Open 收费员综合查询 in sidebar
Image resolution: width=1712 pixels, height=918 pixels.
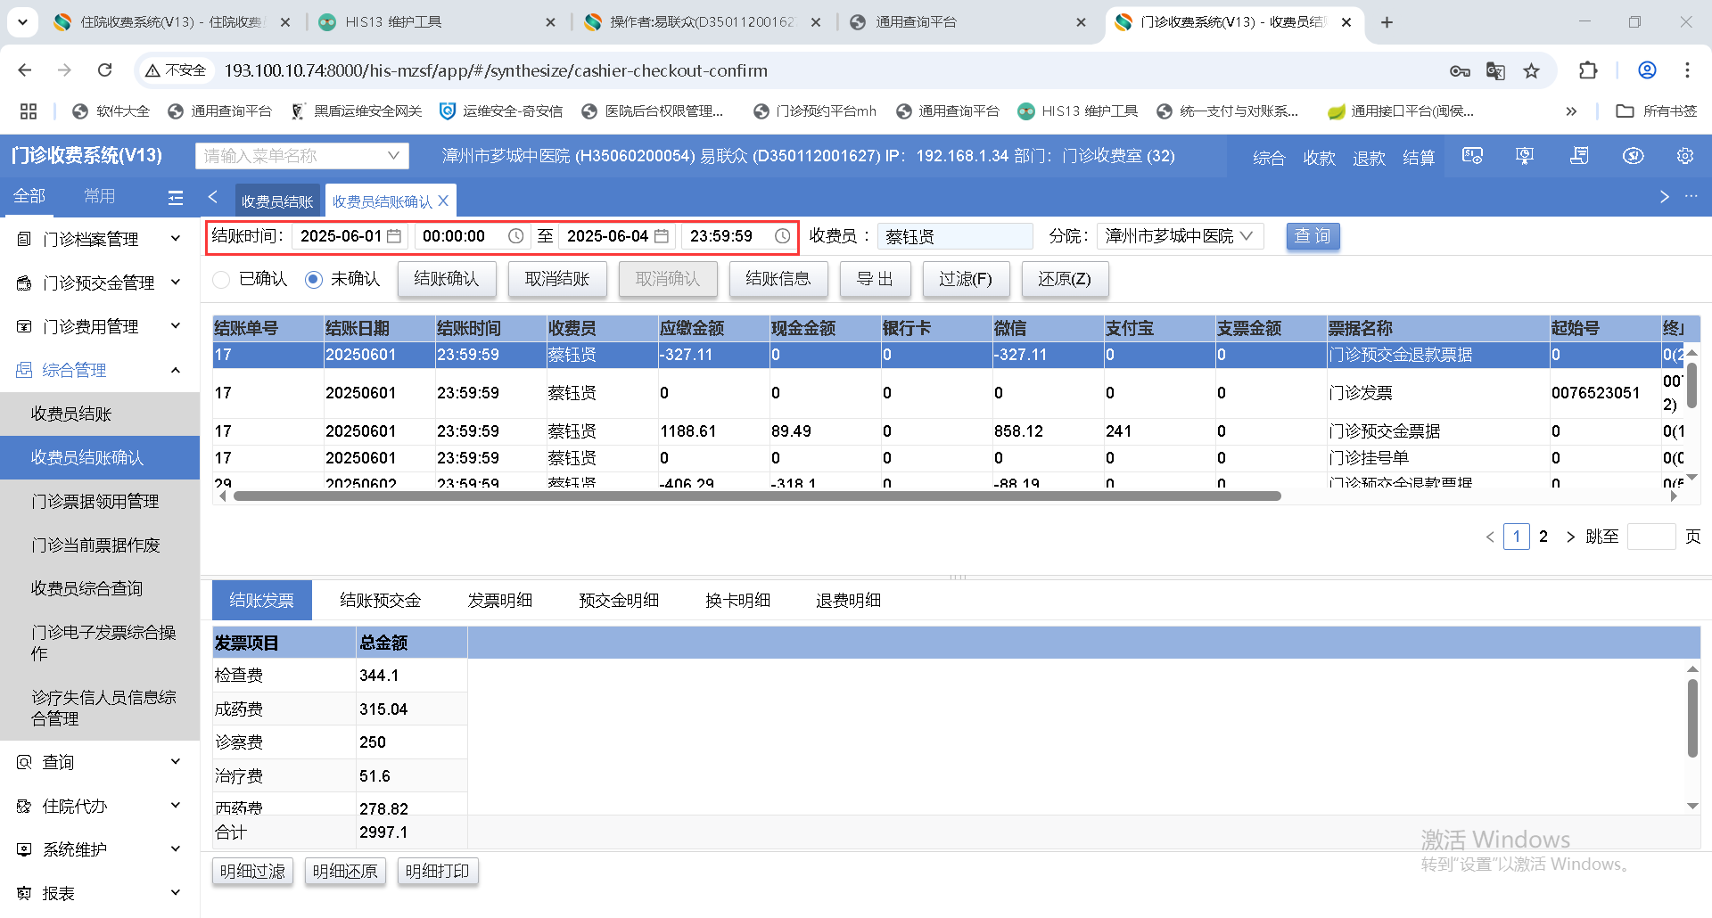pyautogui.click(x=86, y=588)
